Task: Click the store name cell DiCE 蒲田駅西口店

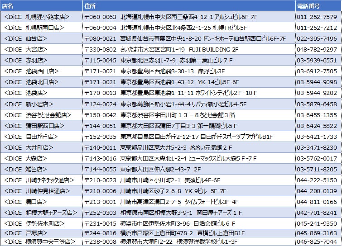Action: (x=41, y=126)
